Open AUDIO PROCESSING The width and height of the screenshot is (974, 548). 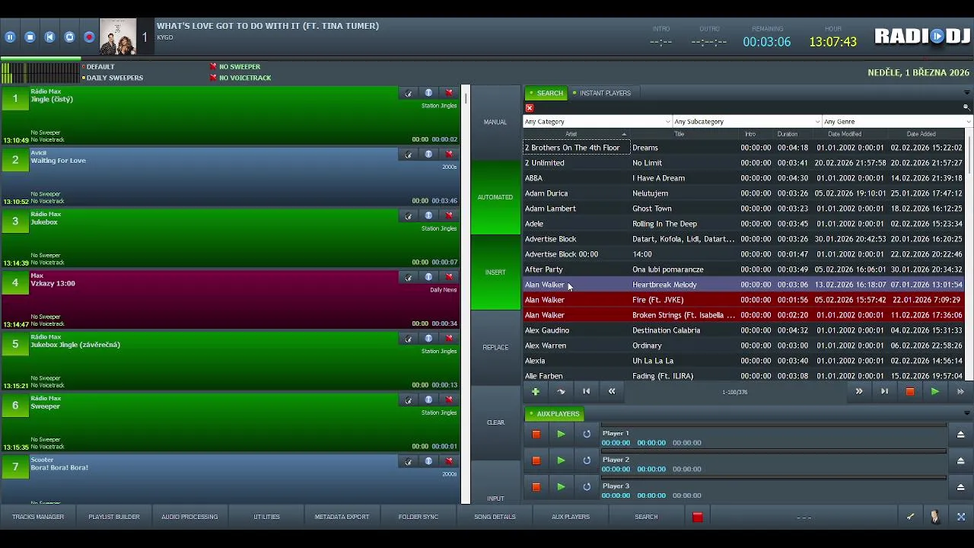pyautogui.click(x=189, y=517)
